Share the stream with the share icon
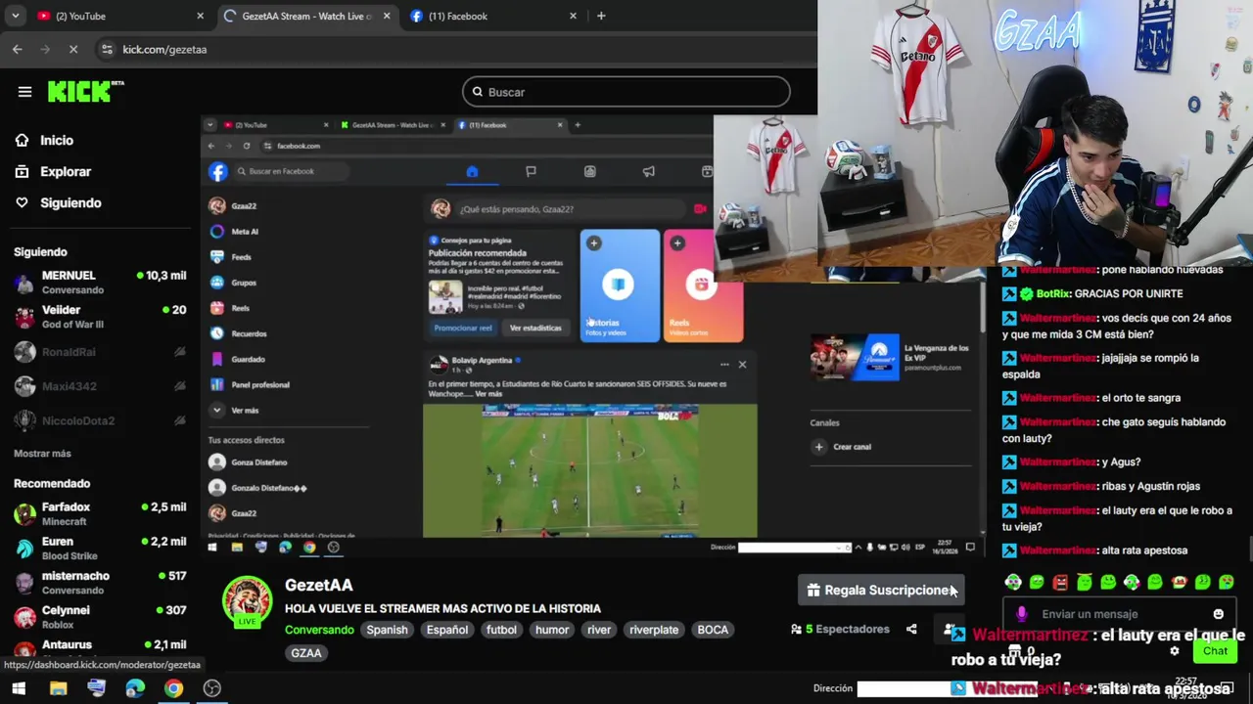The height and width of the screenshot is (704, 1253). [911, 629]
